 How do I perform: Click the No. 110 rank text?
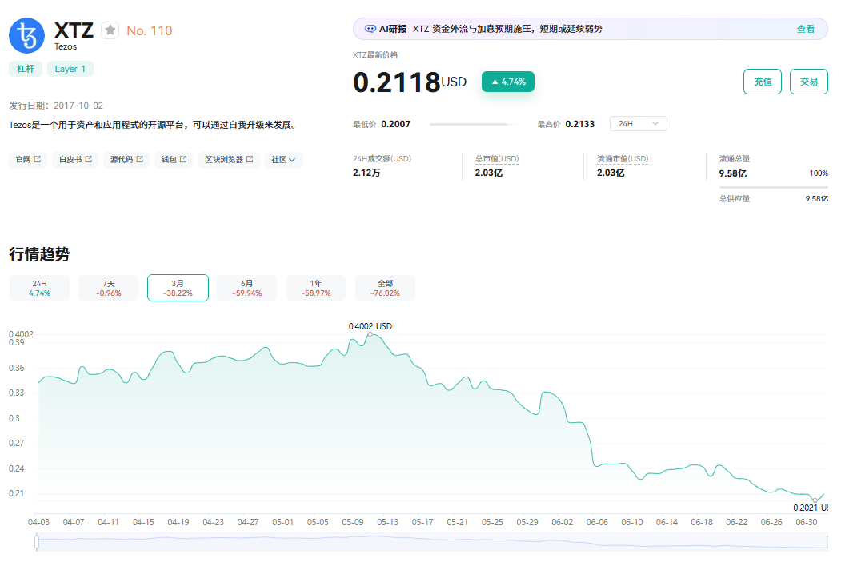pos(150,30)
